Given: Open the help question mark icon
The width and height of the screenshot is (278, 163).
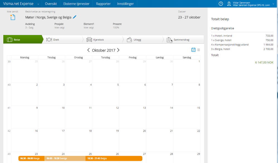Looking at the screenshot, I should [221, 4].
